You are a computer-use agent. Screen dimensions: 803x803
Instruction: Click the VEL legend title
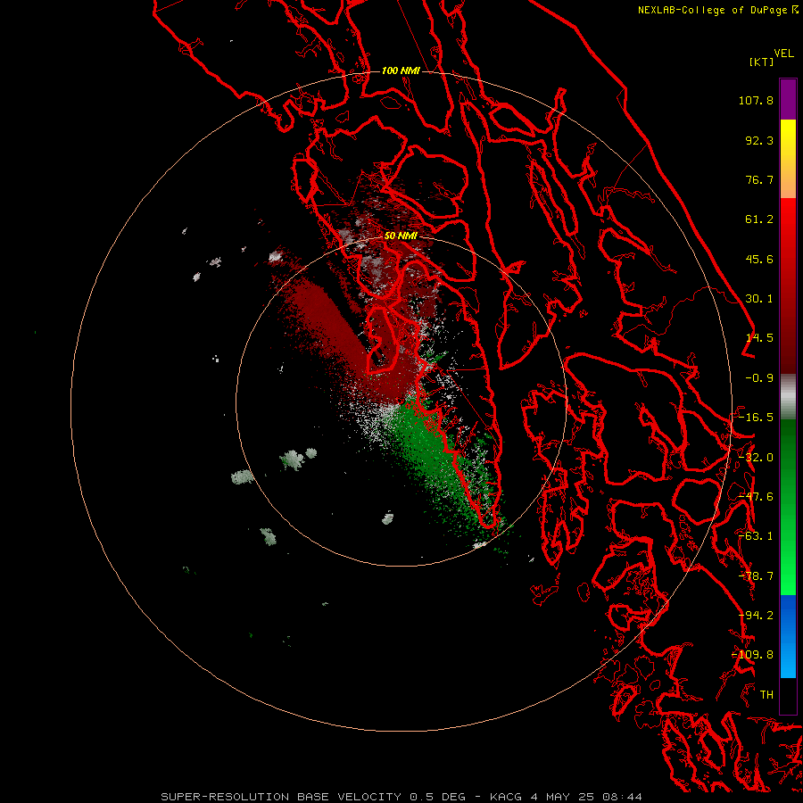pyautogui.click(x=783, y=54)
